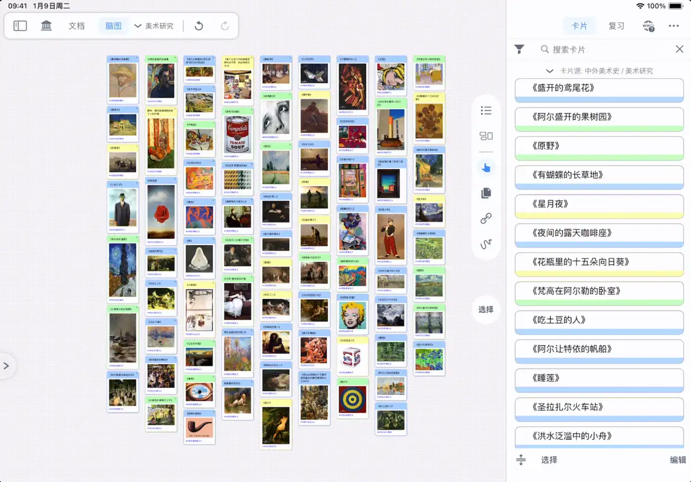Select the Brillo box thumbnail
Screen dimensions: 691x482
(x=352, y=356)
